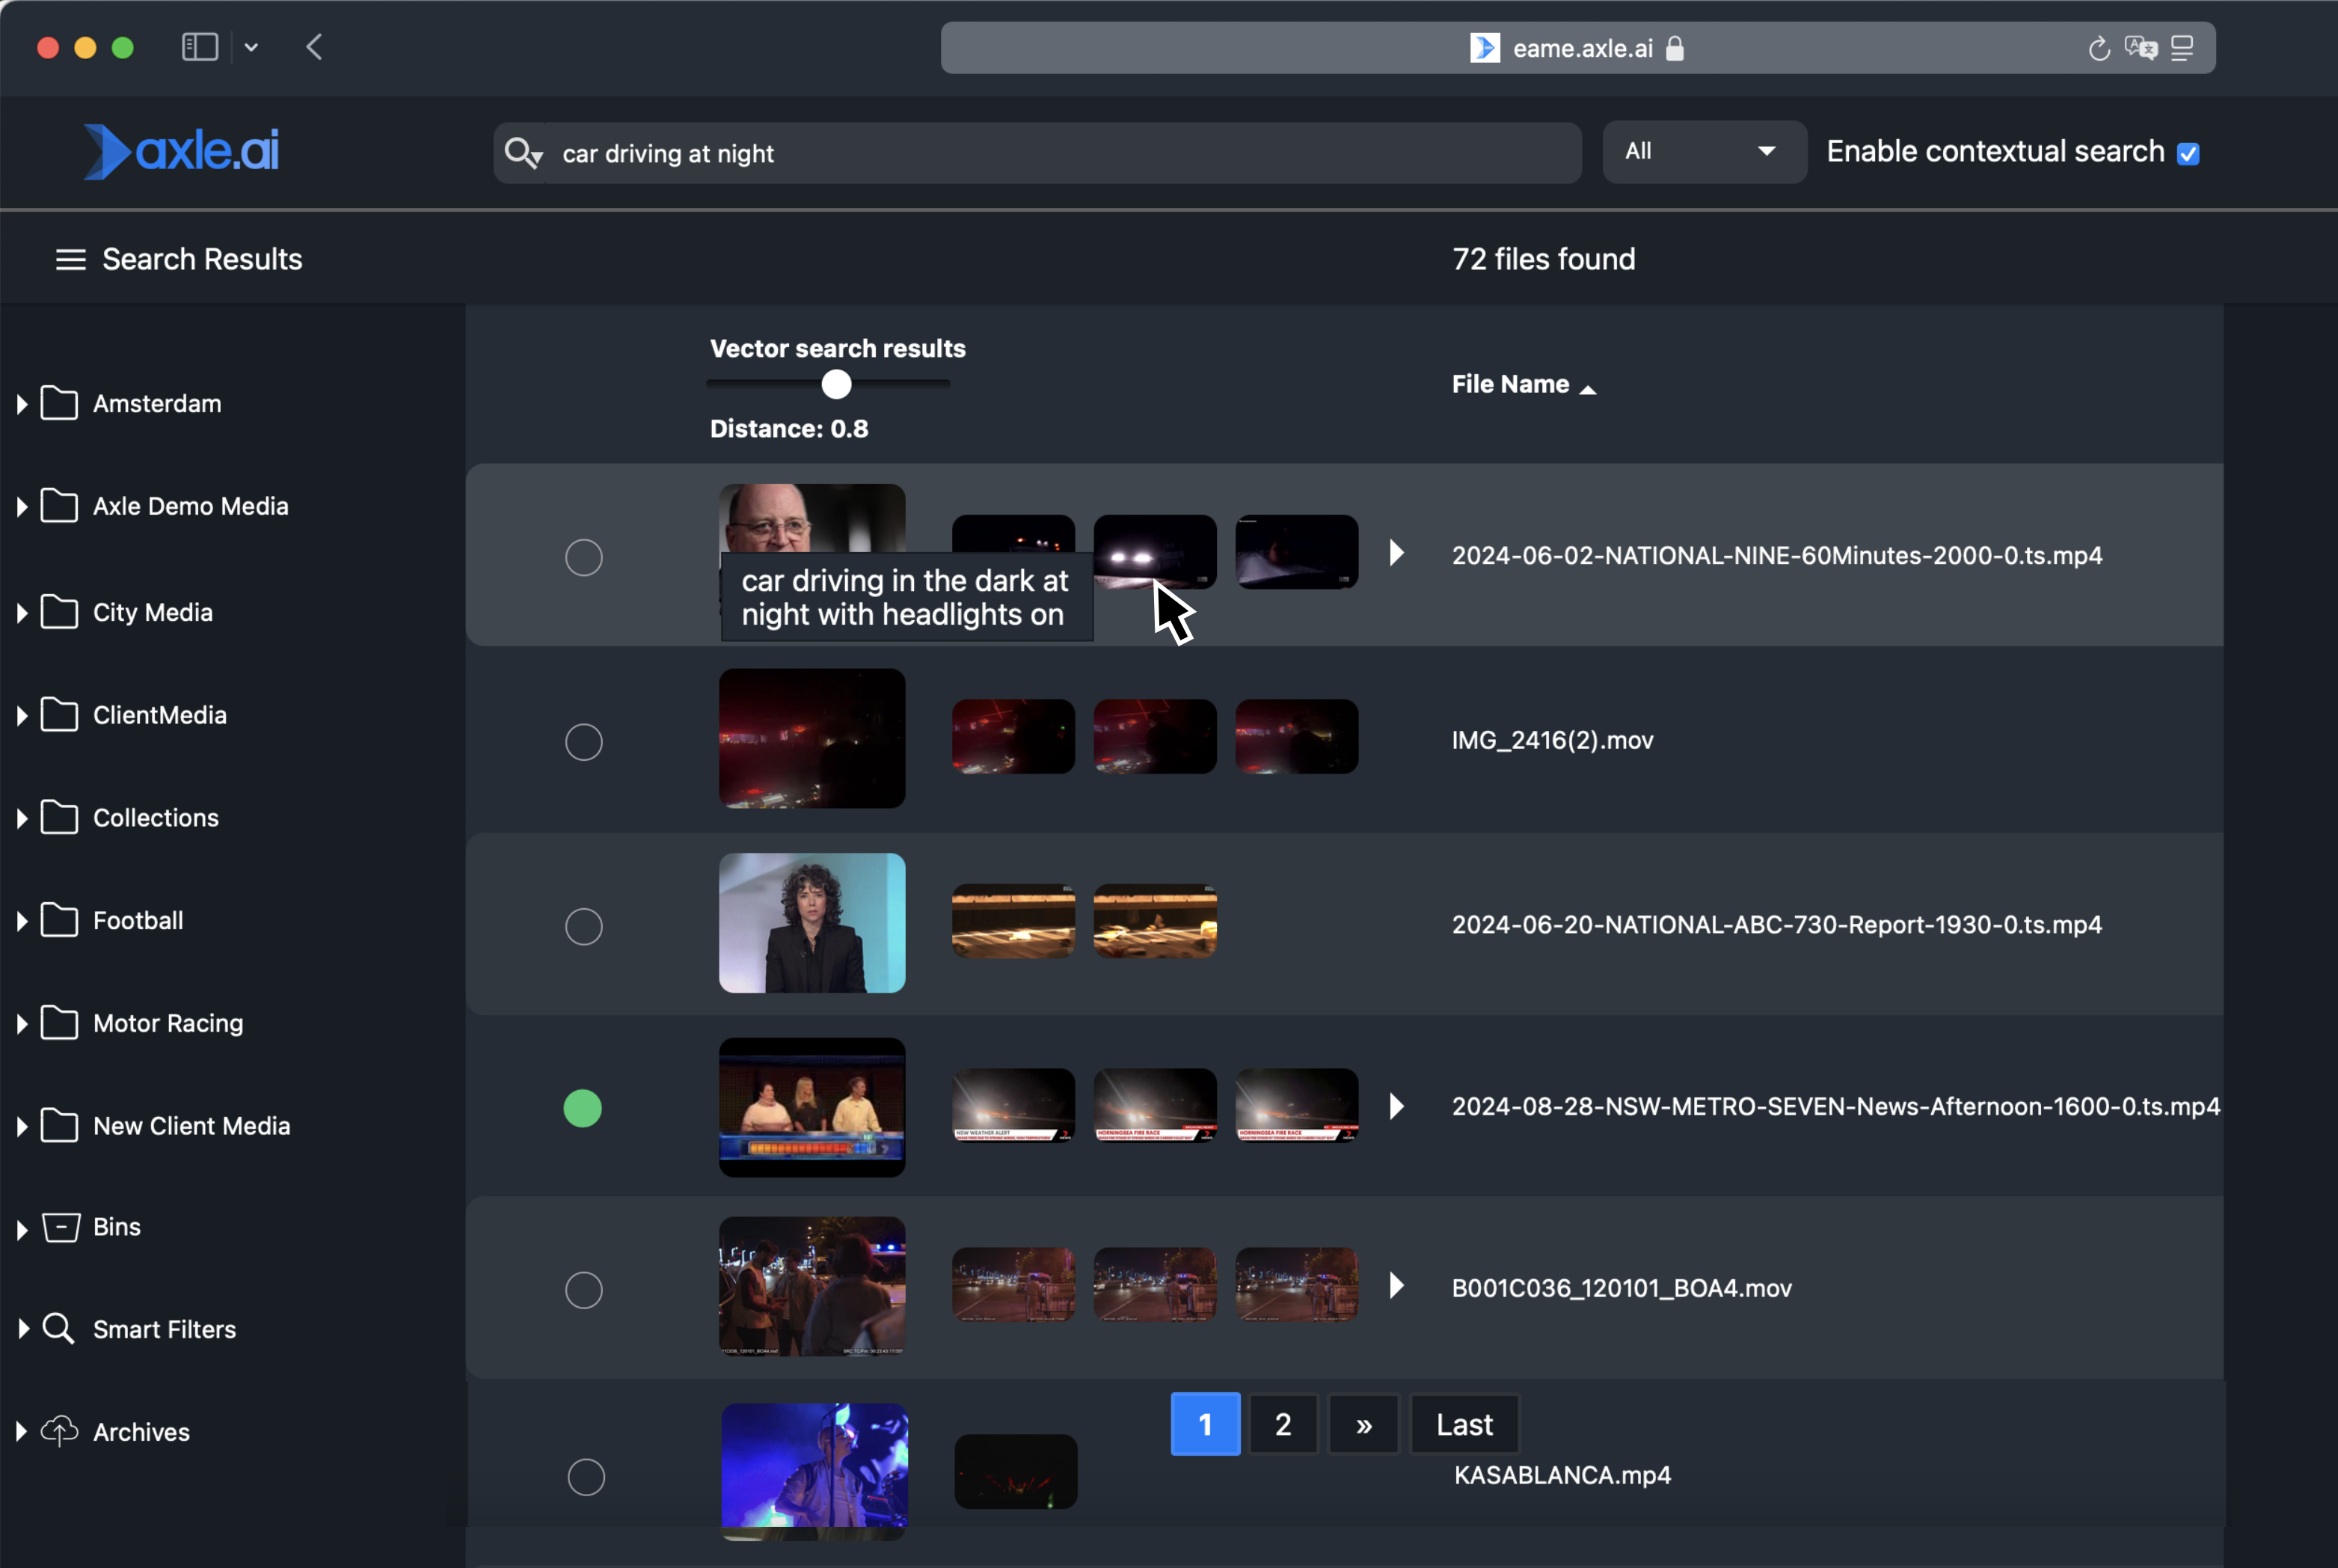2338x1568 pixels.
Task: Open the Archives sidebar item
Action: click(141, 1432)
